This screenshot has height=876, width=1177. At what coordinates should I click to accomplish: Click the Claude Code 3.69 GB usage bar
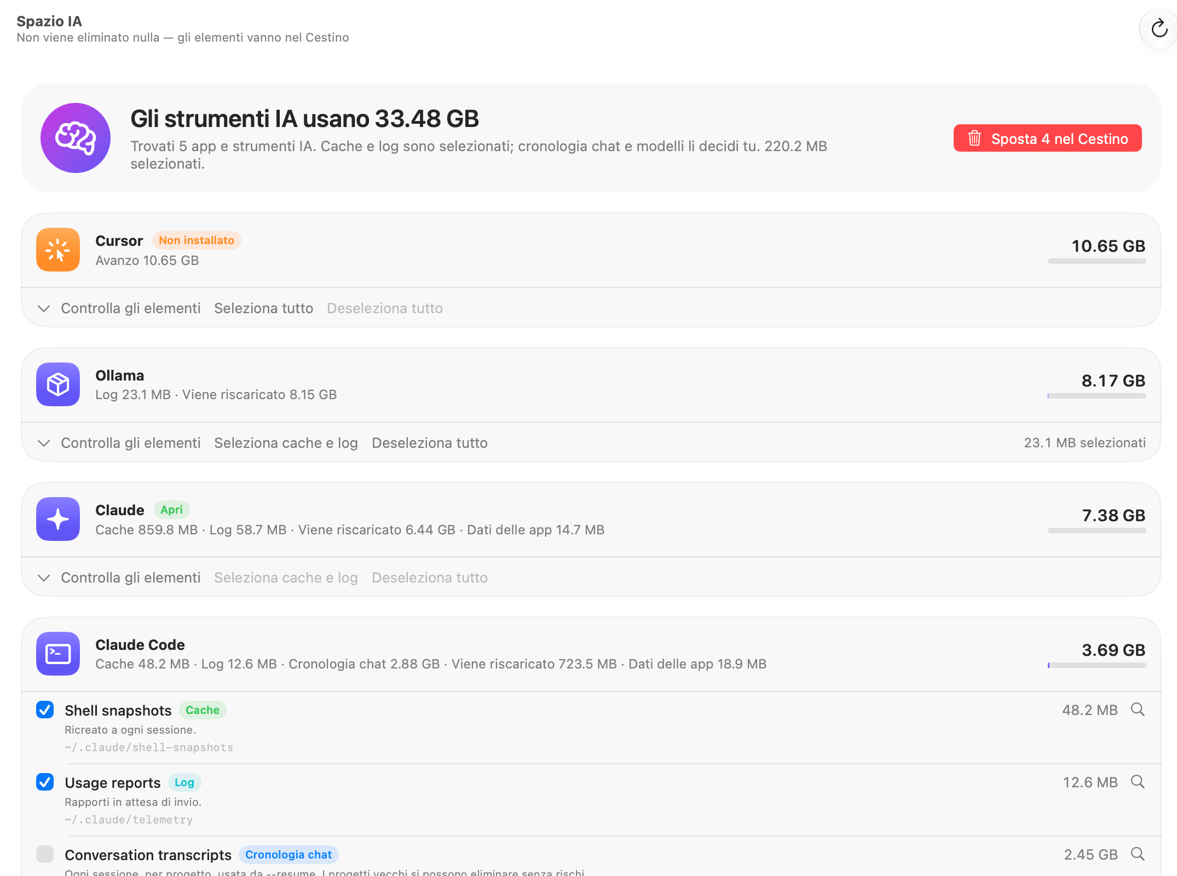1097,665
